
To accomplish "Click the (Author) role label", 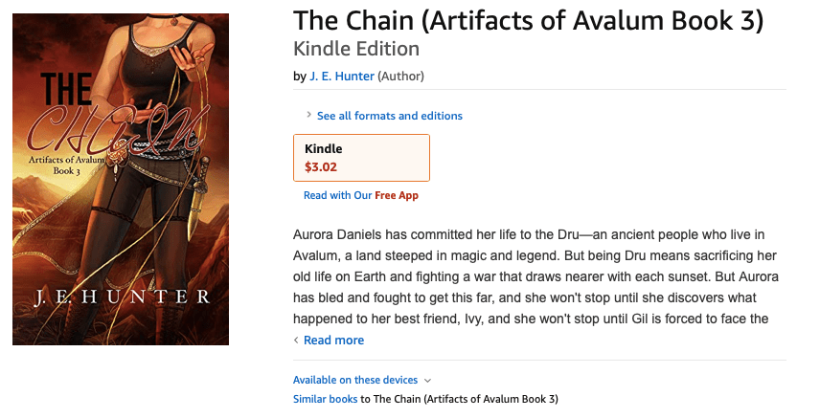I will point(400,76).
